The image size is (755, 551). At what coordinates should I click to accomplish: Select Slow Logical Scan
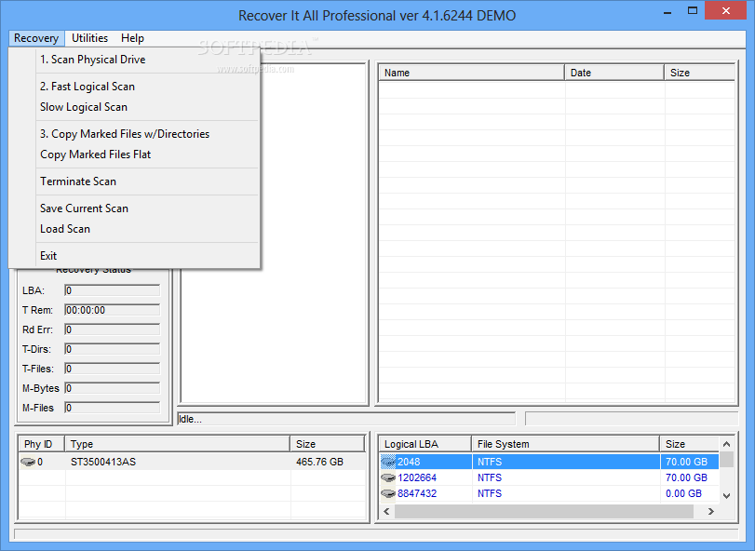coord(148,107)
